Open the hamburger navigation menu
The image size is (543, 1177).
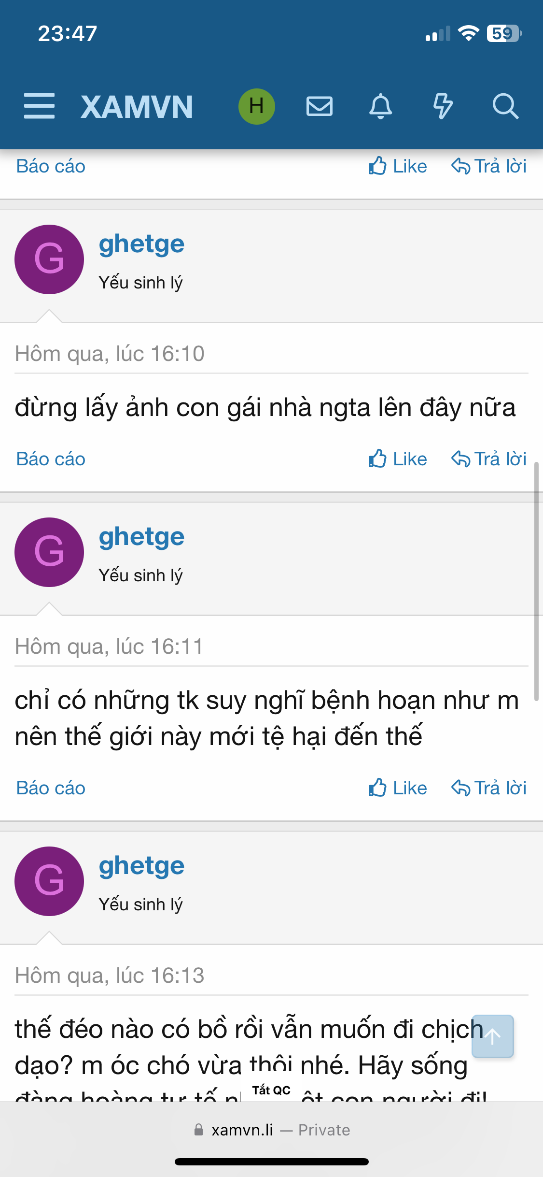coord(39,106)
